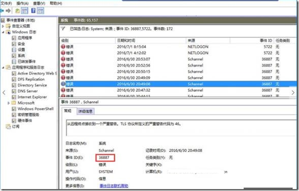Select the event dated 2016/6/30 20:50:15
This screenshot has width=299, height=191.
pyautogui.click(x=178, y=72)
